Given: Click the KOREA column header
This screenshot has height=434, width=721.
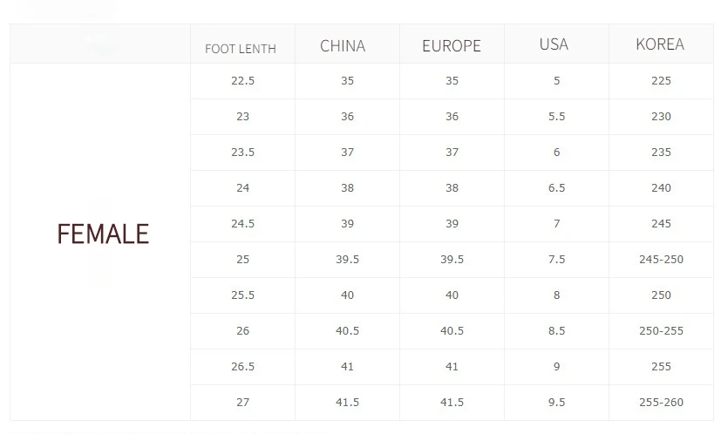Looking at the screenshot, I should tap(660, 44).
